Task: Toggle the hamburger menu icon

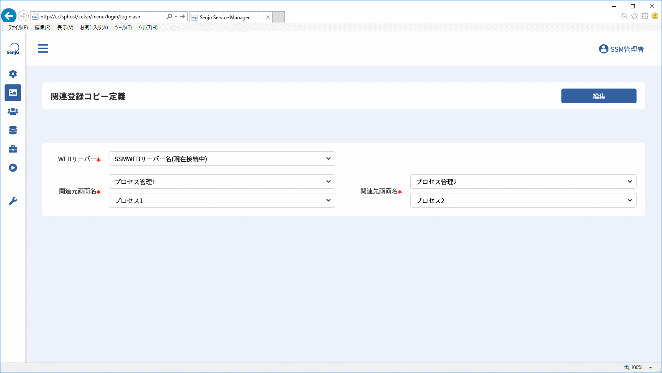Action: pos(43,48)
